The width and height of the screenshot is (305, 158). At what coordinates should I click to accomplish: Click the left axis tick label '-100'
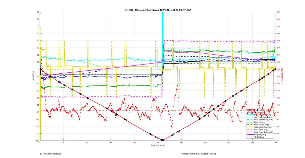(x=37, y=141)
